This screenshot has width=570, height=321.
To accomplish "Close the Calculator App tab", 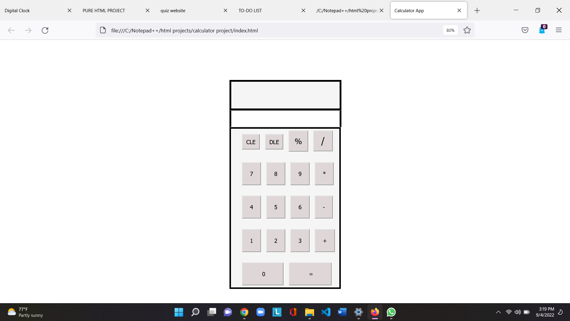I will pos(459,10).
